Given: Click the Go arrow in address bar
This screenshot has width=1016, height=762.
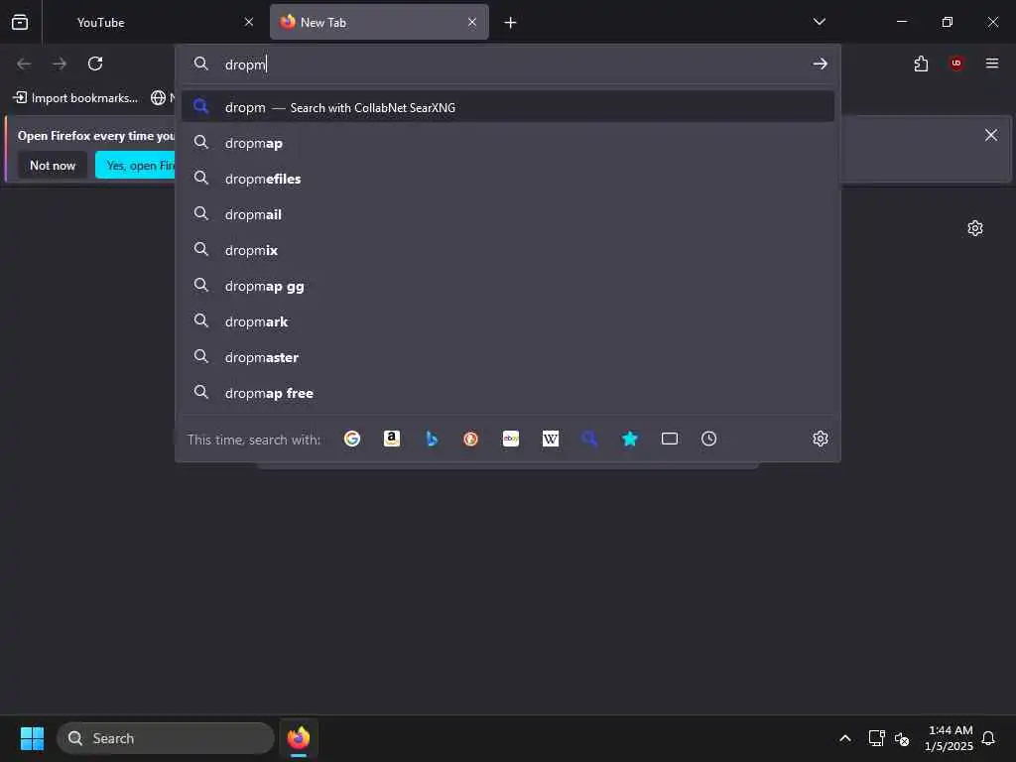Looking at the screenshot, I should [821, 63].
